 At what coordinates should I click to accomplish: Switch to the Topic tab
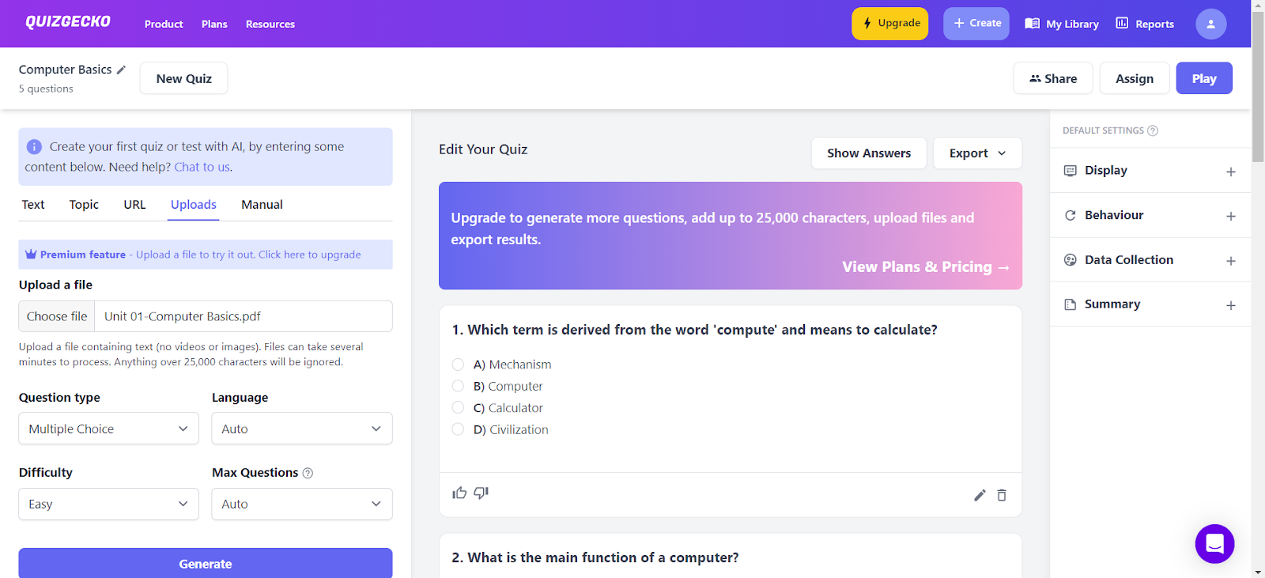[x=84, y=205]
